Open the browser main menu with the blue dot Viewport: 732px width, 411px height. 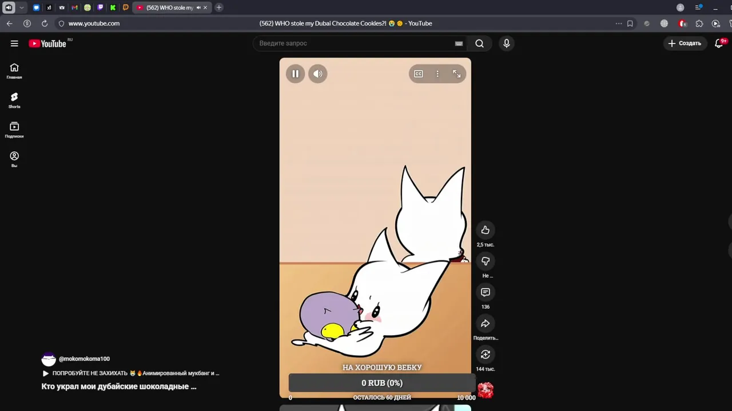(x=698, y=7)
